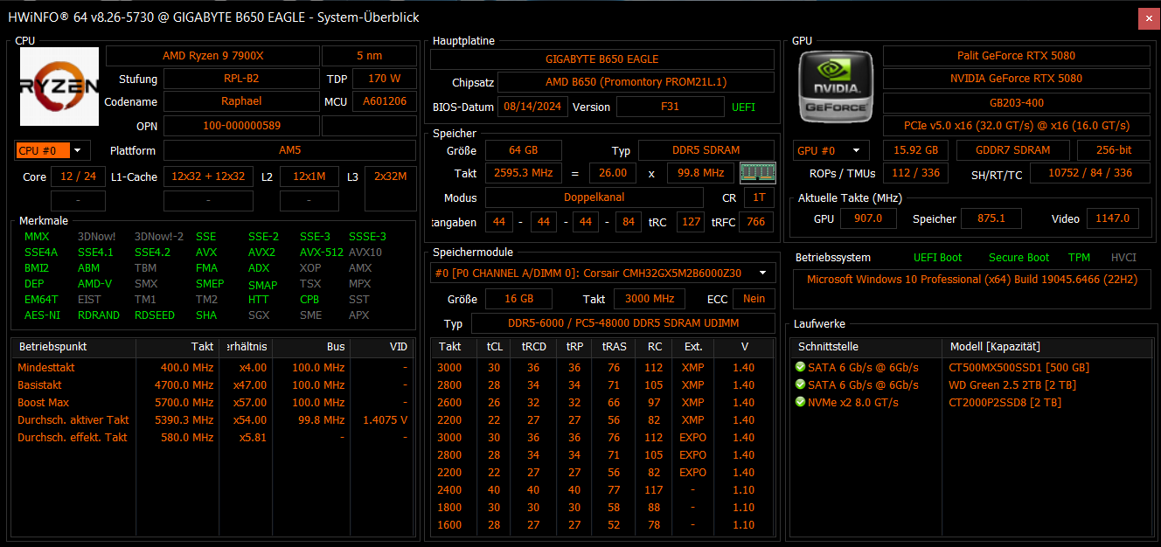1161x547 pixels.
Task: Click the green check beside CT500MX500SSD1 drive
Action: 800,367
